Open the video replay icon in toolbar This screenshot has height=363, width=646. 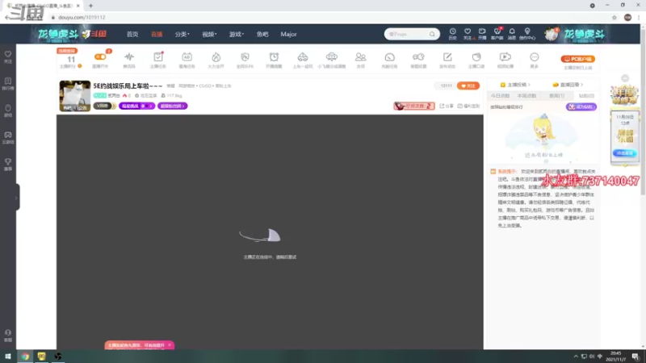pyautogui.click(x=505, y=57)
